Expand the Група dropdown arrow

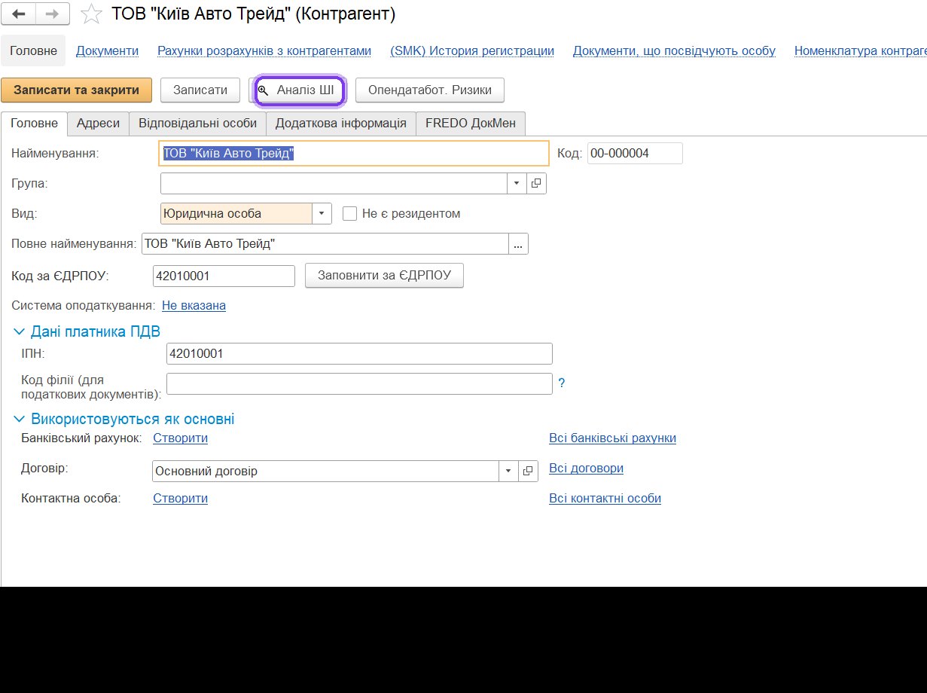517,183
